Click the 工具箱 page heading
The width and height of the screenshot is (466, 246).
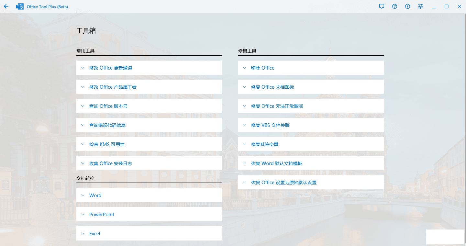[x=86, y=31]
